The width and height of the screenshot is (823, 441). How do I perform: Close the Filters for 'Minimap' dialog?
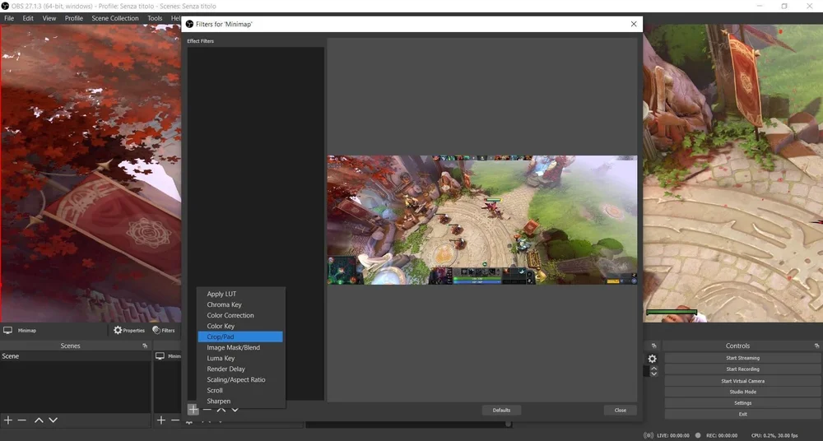point(634,24)
